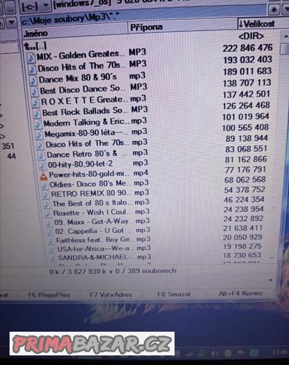The width and height of the screenshot is (289, 365).
Task: Click the number 351 in the left panel
Action: coord(8,146)
